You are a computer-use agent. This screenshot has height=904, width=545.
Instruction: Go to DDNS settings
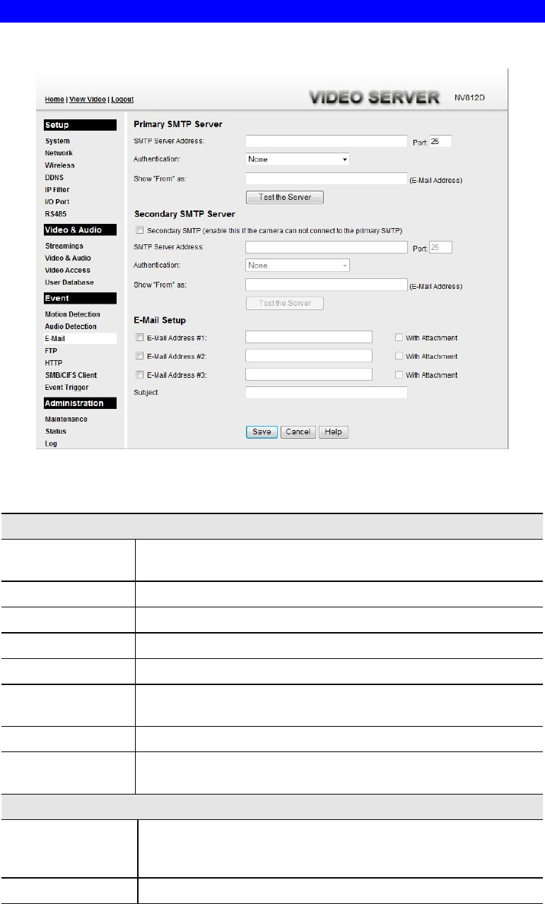pos(54,177)
